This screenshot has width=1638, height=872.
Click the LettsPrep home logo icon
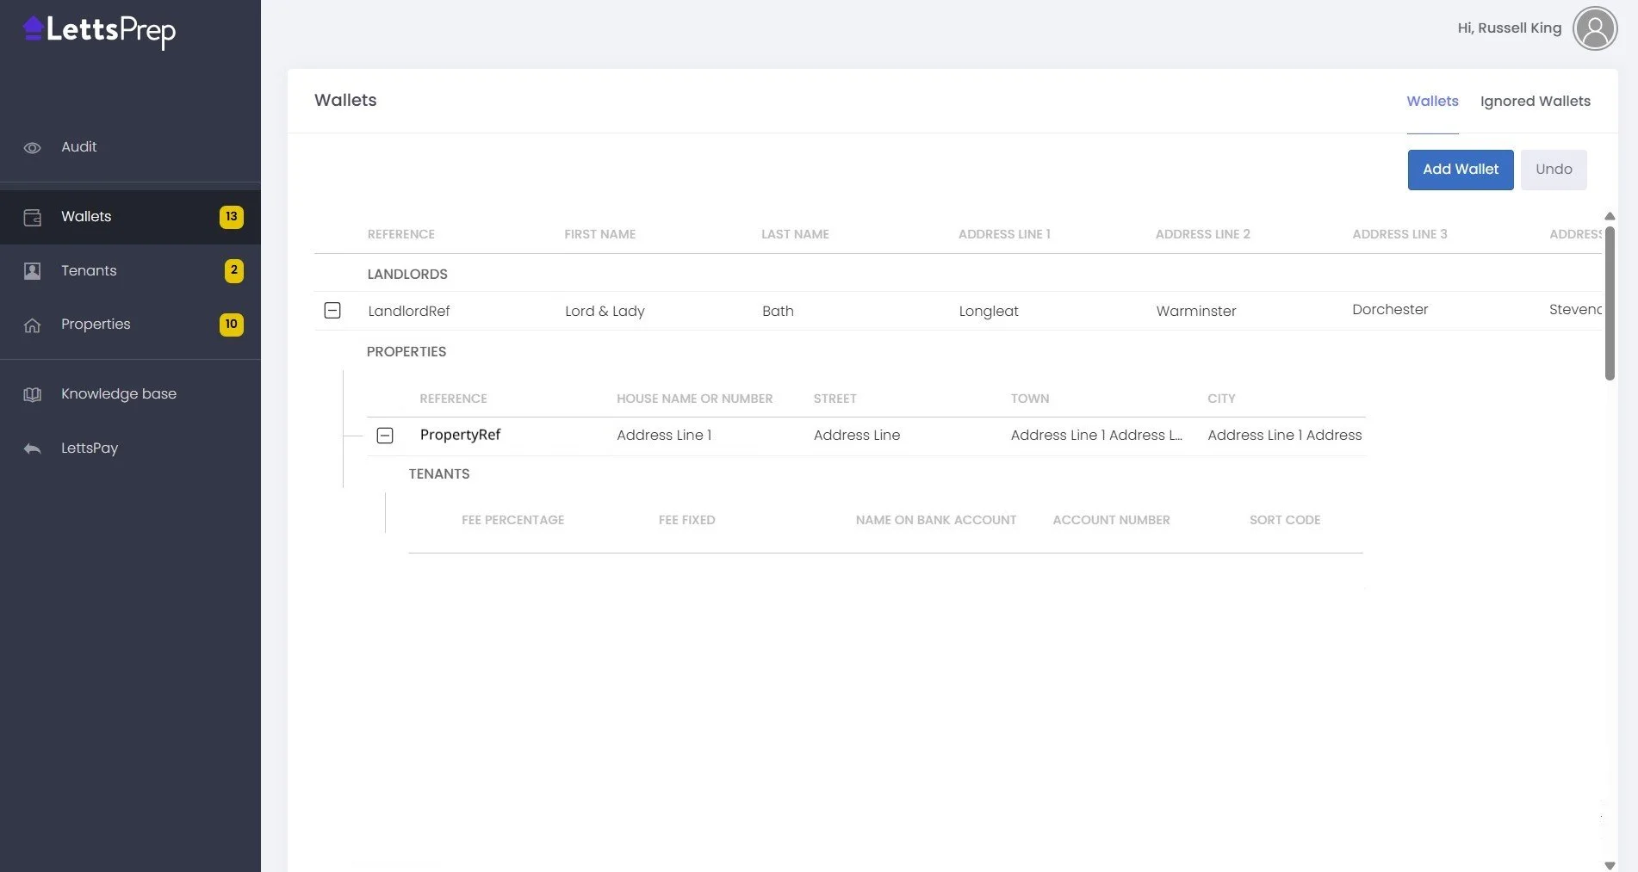point(32,28)
